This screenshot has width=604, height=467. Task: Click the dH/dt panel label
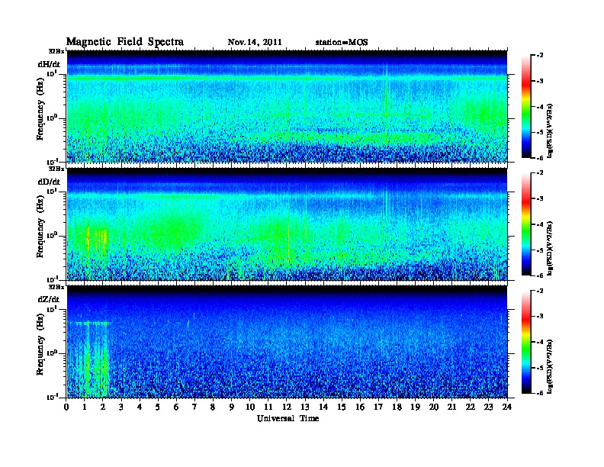(x=49, y=64)
